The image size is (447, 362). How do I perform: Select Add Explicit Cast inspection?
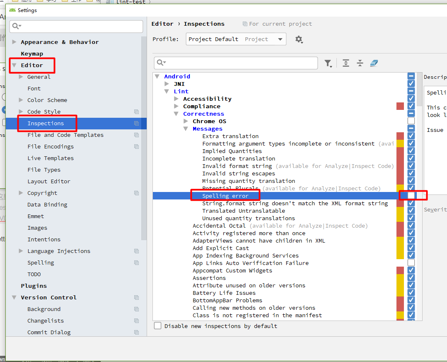click(221, 248)
